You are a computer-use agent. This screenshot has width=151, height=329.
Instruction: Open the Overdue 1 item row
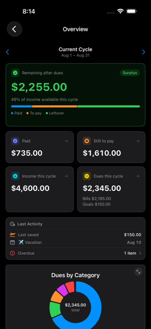75,253
